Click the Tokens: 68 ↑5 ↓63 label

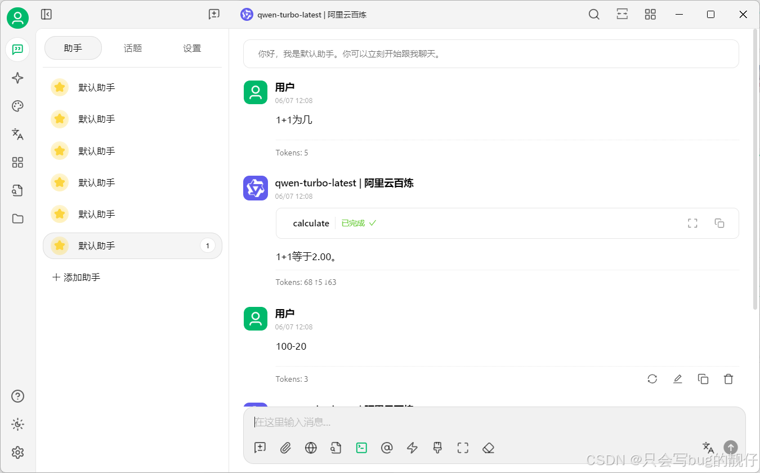click(x=306, y=282)
